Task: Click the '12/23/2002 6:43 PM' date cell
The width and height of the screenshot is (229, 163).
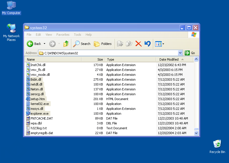Action: point(172,65)
